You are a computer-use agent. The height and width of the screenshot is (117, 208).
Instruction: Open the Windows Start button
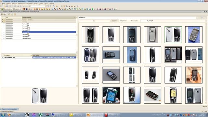pos(3,115)
